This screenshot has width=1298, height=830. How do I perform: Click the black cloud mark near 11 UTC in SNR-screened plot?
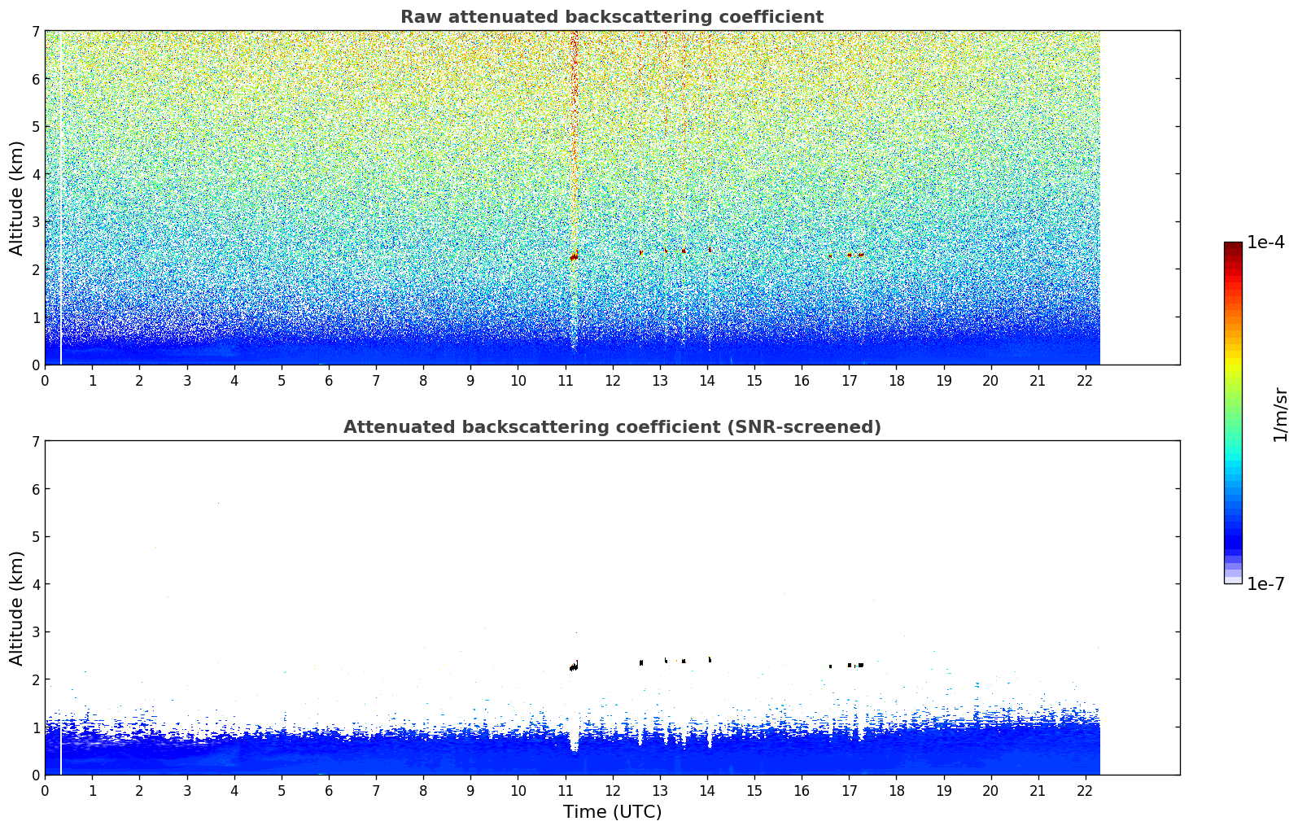pos(574,666)
